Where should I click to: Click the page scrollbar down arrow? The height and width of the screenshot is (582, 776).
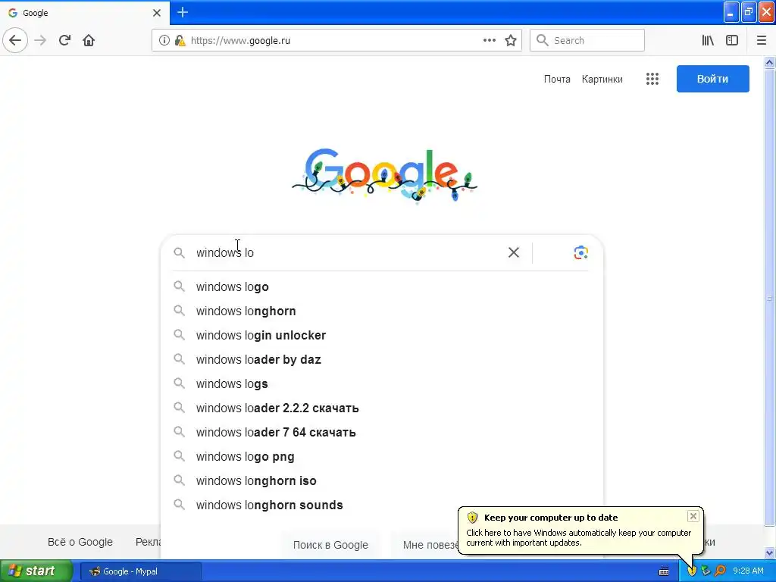[x=769, y=552]
